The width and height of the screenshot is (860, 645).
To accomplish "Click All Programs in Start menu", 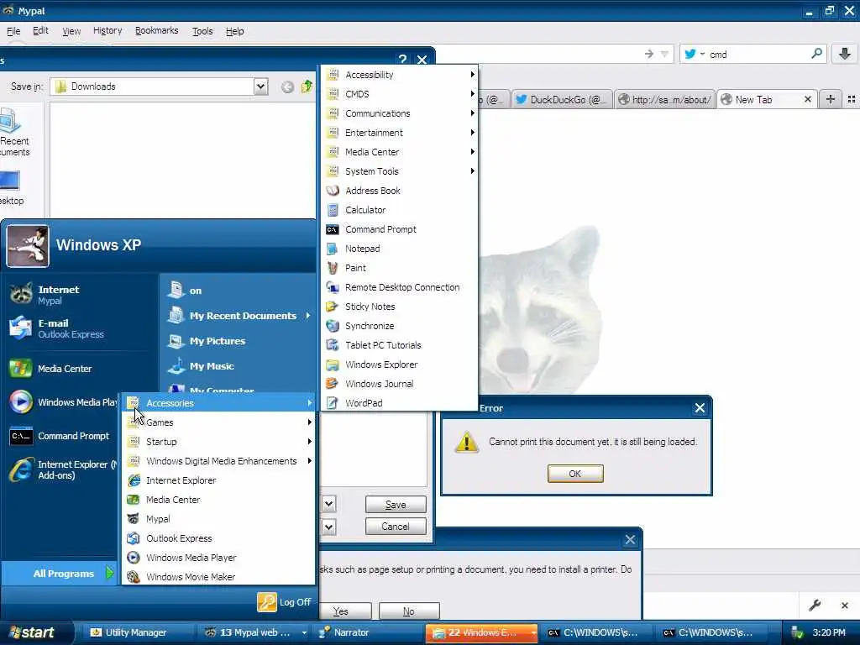I will (x=60, y=573).
